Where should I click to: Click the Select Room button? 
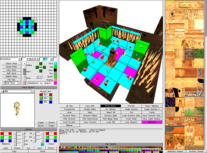pyautogui.click(x=11, y=63)
